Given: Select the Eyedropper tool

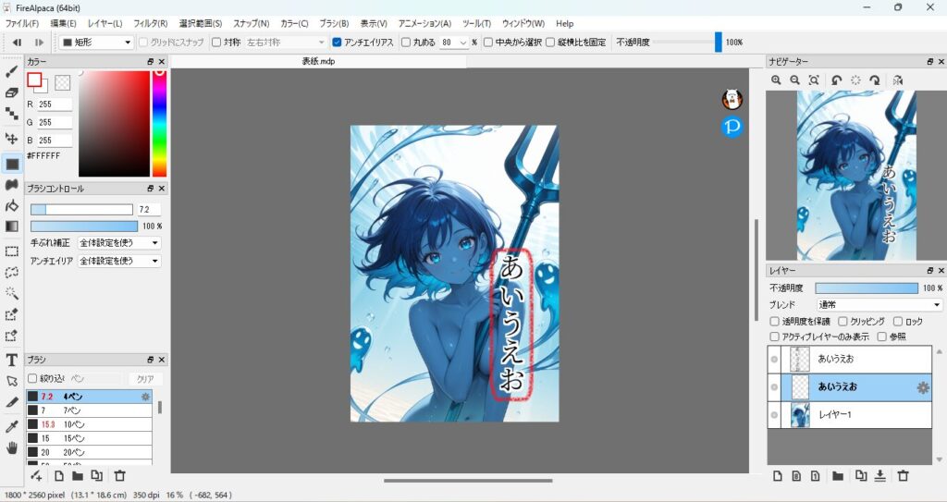Looking at the screenshot, I should click(11, 427).
